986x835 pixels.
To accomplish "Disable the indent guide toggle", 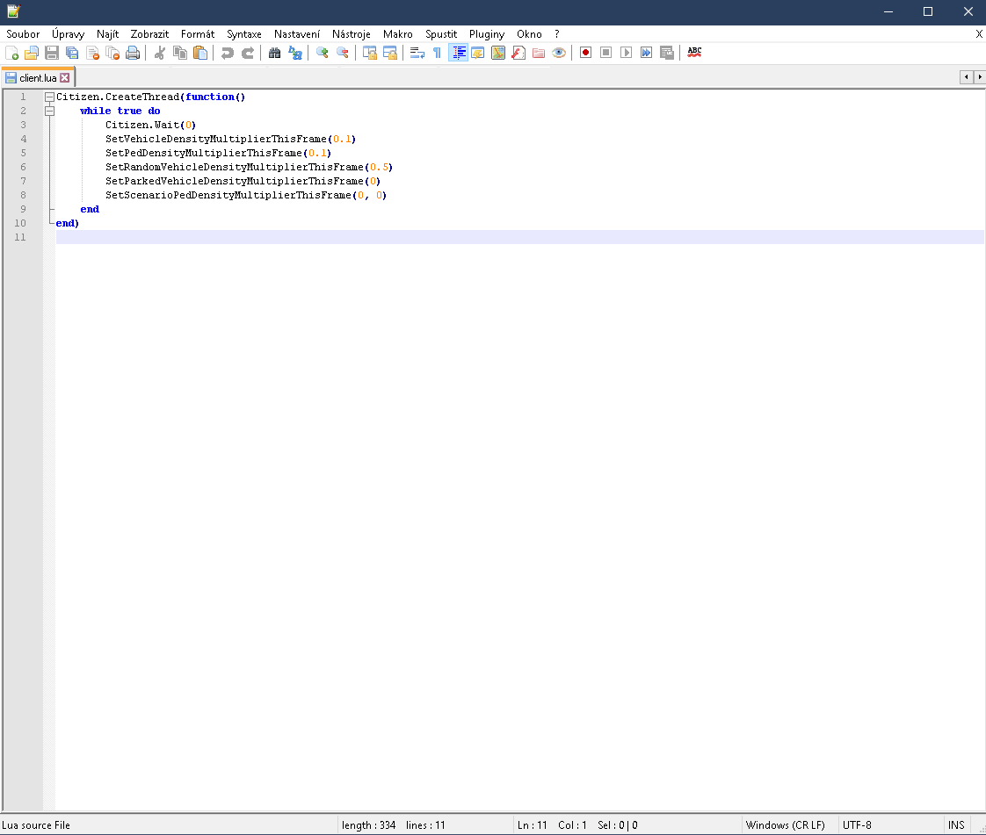I will (458, 53).
